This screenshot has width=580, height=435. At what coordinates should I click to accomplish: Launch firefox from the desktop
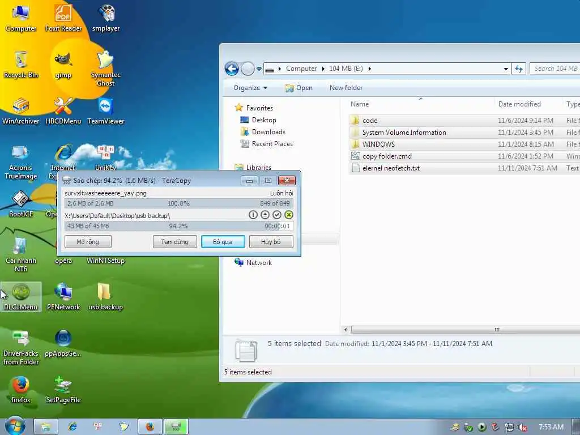click(x=21, y=390)
